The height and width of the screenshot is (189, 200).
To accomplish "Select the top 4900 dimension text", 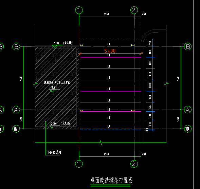I will (106, 14).
